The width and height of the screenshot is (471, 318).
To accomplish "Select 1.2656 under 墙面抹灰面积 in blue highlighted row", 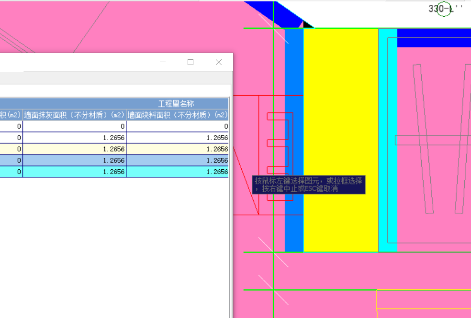I will coord(74,161).
